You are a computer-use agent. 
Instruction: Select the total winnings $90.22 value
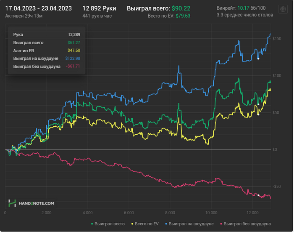coord(181,8)
